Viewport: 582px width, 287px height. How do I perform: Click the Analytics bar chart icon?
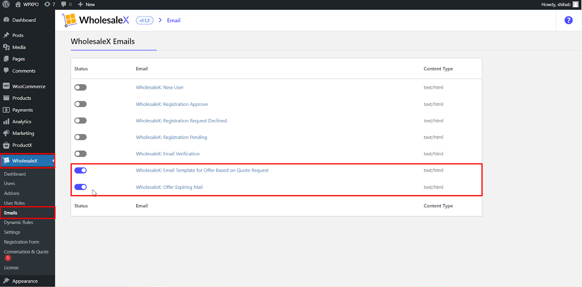coord(6,121)
